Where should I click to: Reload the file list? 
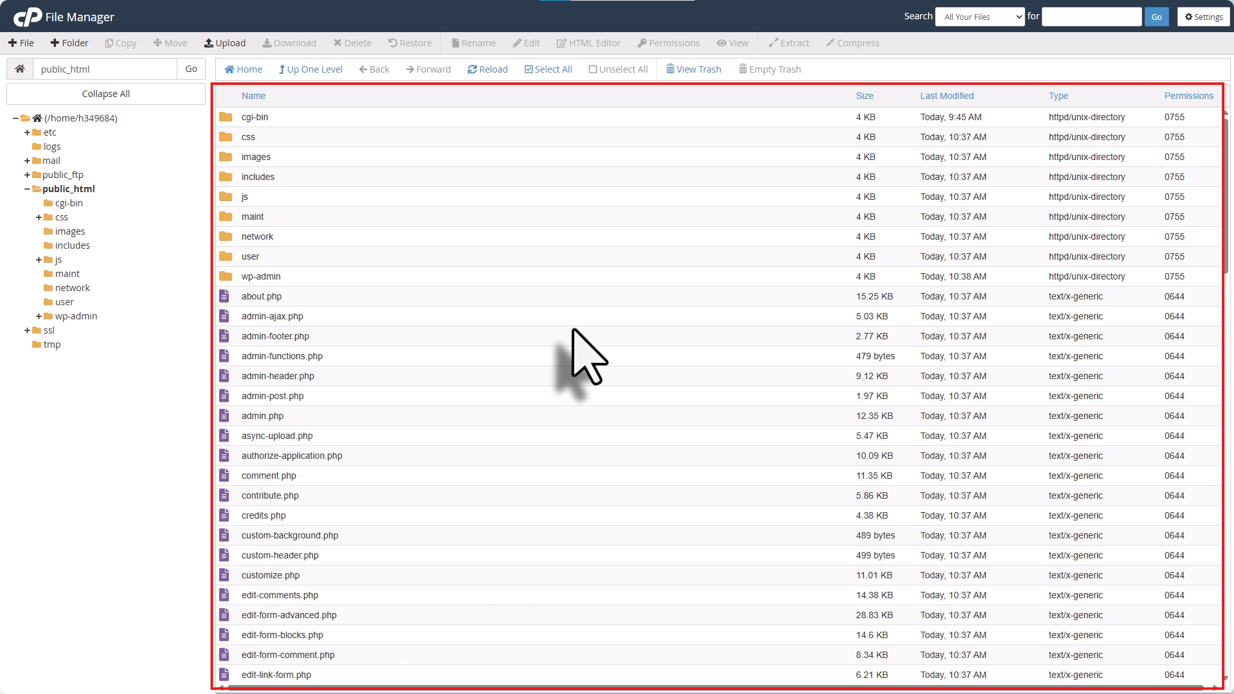click(x=488, y=69)
